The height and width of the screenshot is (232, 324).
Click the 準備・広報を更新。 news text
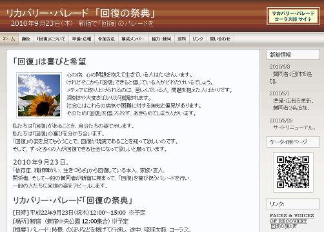pos(294,101)
